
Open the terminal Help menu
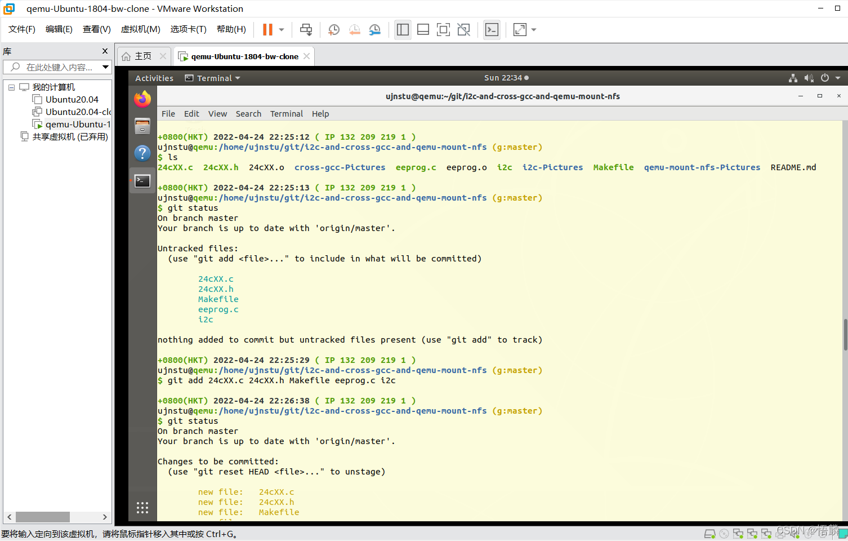click(x=320, y=114)
